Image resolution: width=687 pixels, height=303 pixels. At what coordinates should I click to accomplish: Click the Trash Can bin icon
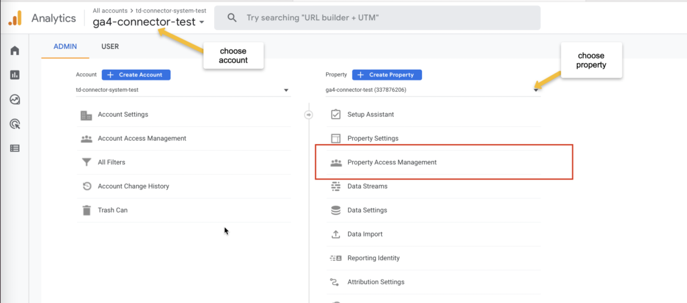87,210
